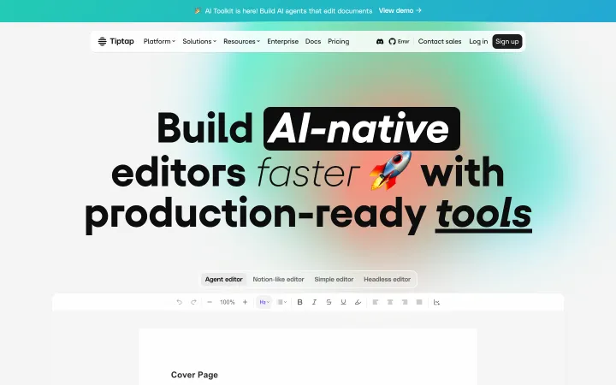Switch to the Headless editor tab
Screen dimensions: 616x385
click(387, 279)
